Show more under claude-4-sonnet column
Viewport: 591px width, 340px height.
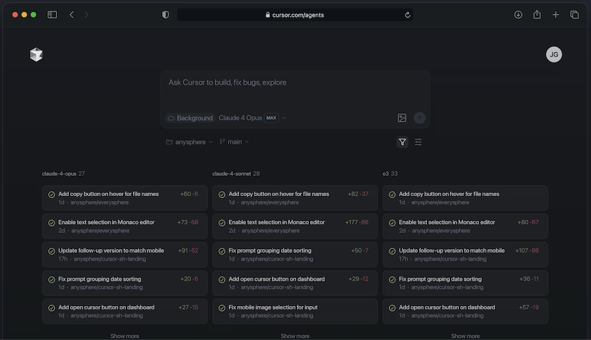(295, 336)
